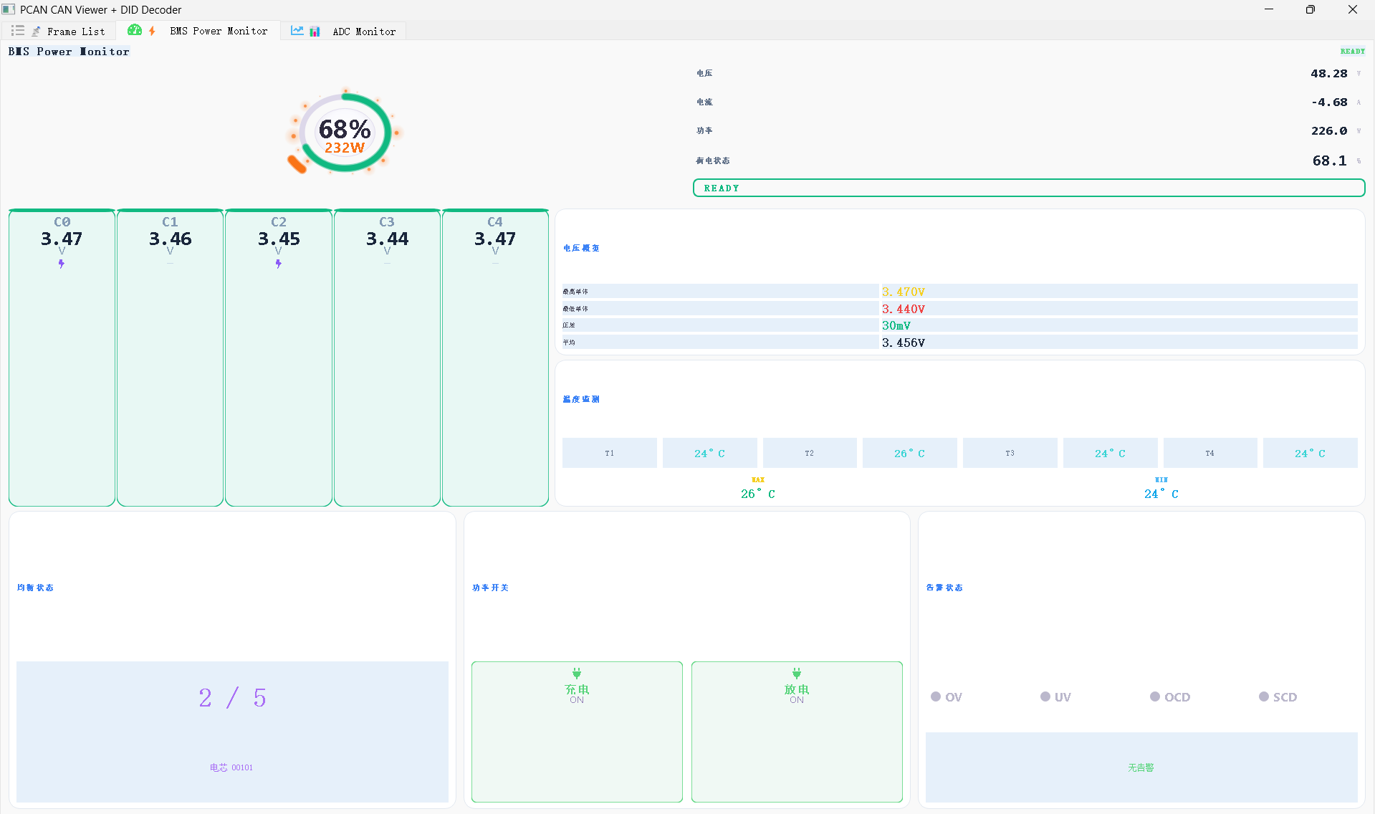Click the OCD alarm indicator
Image resolution: width=1375 pixels, height=814 pixels.
(1170, 697)
